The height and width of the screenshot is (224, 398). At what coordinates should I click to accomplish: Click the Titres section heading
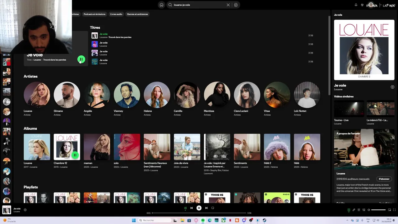pos(95,28)
